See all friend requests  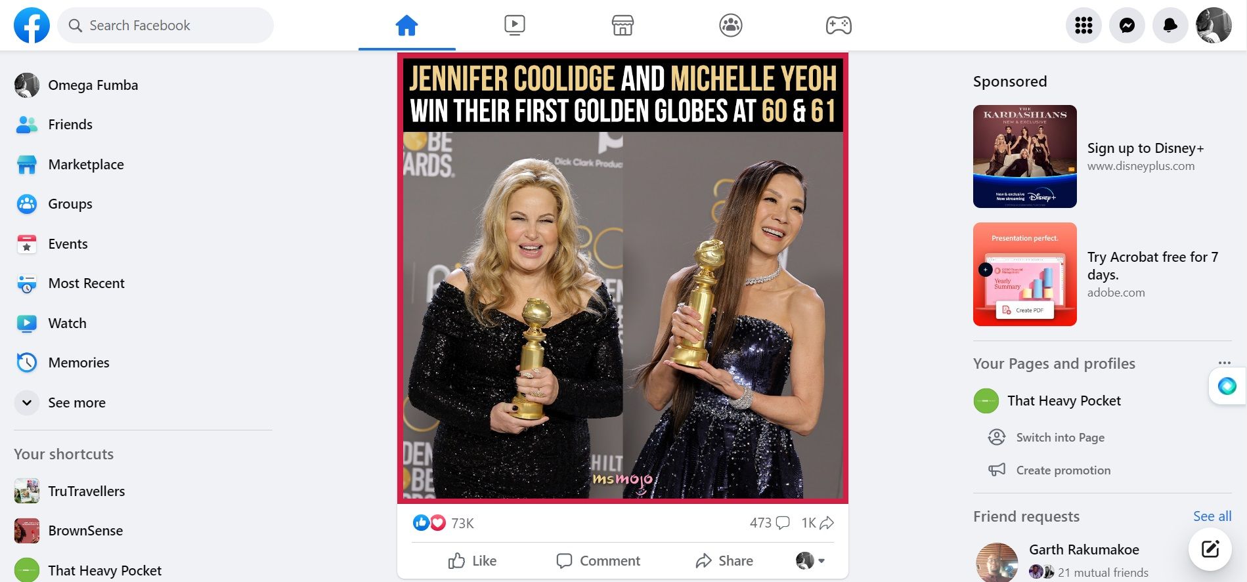tap(1212, 516)
